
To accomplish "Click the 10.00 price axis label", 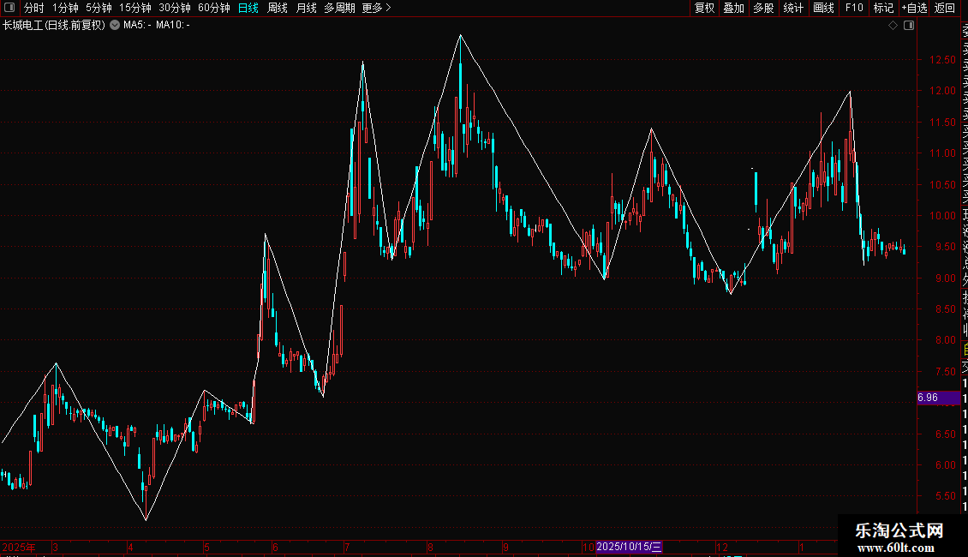I will (x=942, y=215).
